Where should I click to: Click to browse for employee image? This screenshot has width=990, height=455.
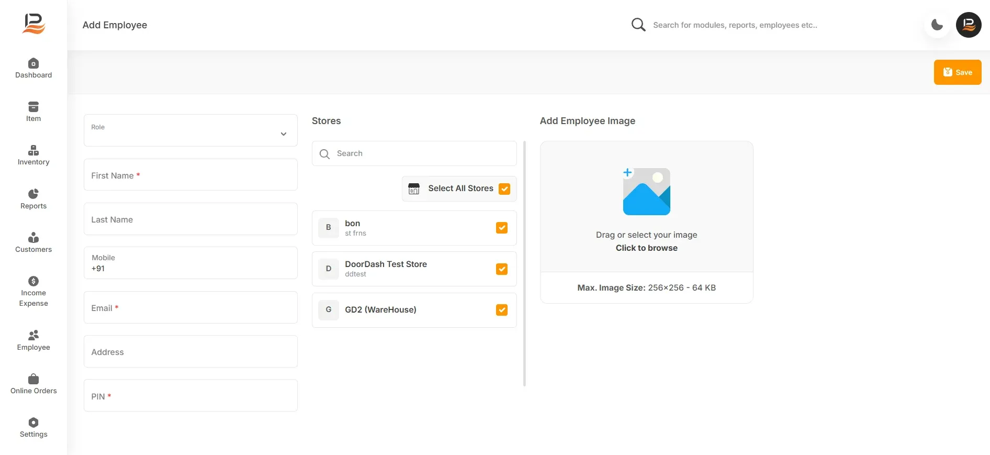[x=647, y=248]
